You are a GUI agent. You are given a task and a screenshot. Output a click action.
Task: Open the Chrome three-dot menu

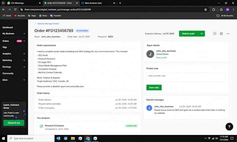pos(233,9)
